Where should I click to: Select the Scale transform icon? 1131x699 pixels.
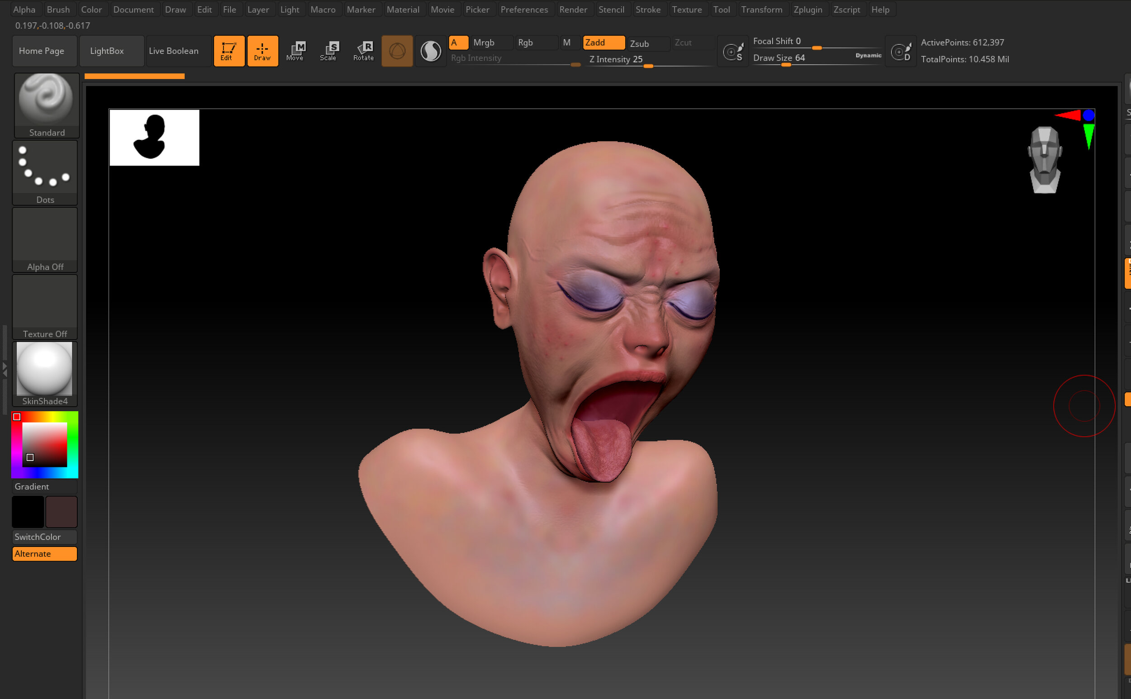329,51
